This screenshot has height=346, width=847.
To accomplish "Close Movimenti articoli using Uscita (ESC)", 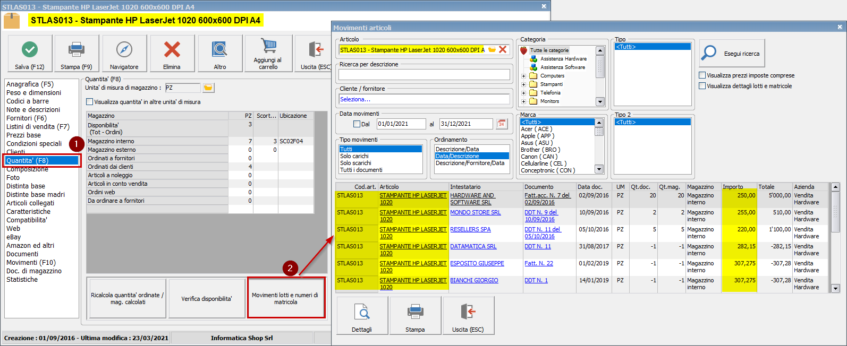I will [x=468, y=315].
